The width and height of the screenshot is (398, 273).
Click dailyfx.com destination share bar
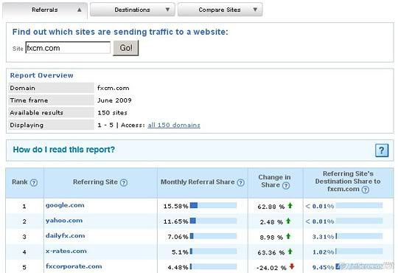tap(359, 236)
